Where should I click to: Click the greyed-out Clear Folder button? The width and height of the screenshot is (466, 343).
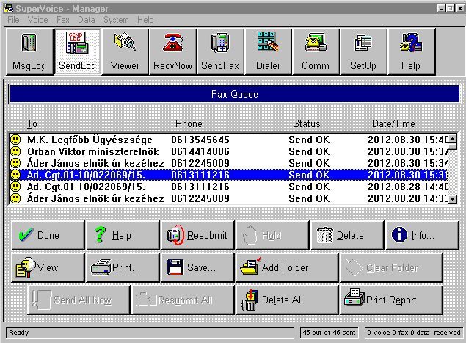pyautogui.click(x=391, y=267)
